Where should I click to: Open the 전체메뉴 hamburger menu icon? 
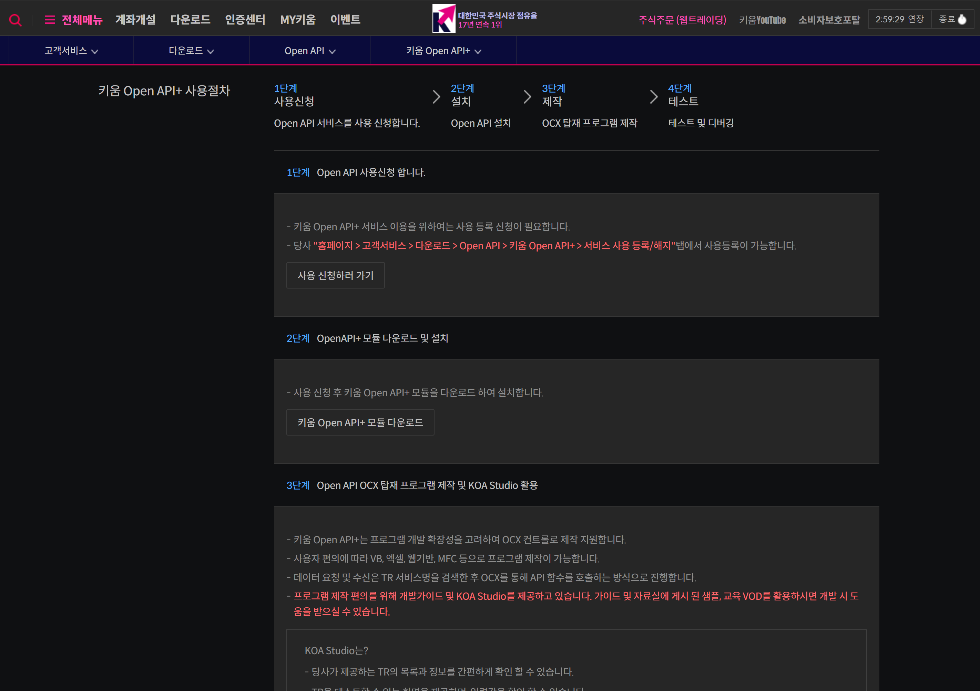(x=50, y=20)
